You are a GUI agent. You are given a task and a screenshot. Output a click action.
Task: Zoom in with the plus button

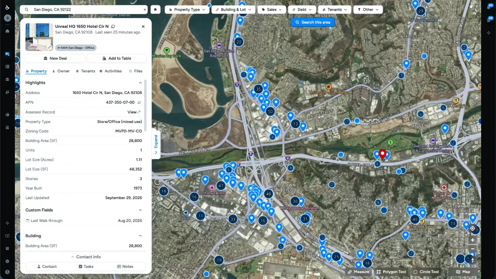pos(473,240)
